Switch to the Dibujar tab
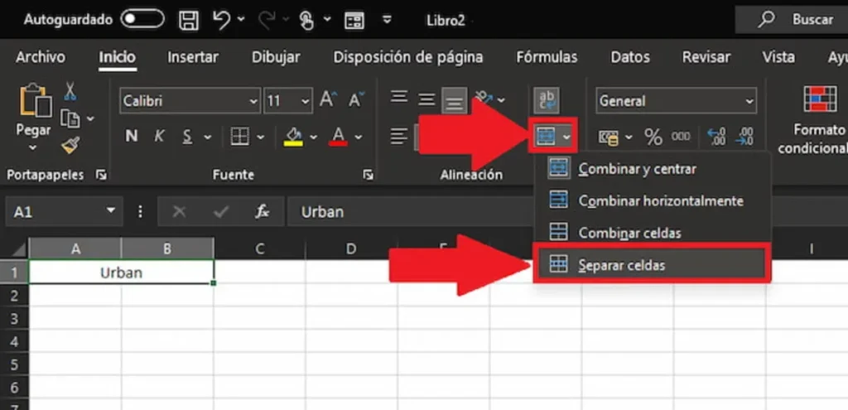This screenshot has width=848, height=410. pos(276,57)
